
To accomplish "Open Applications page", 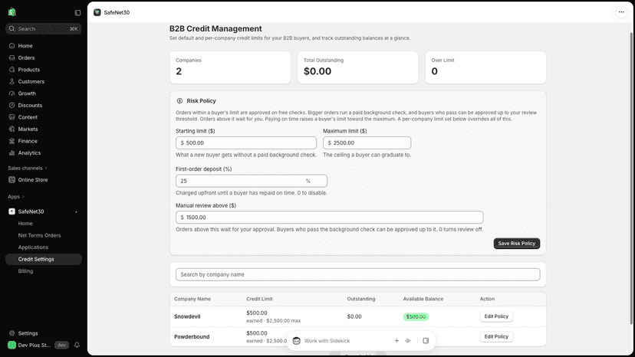I will (x=33, y=247).
